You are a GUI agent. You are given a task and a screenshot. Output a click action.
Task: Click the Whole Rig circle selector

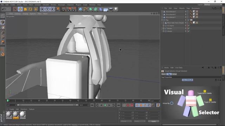tap(172, 103)
